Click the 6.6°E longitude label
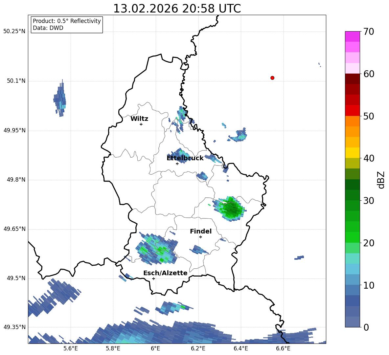 [283, 349]
